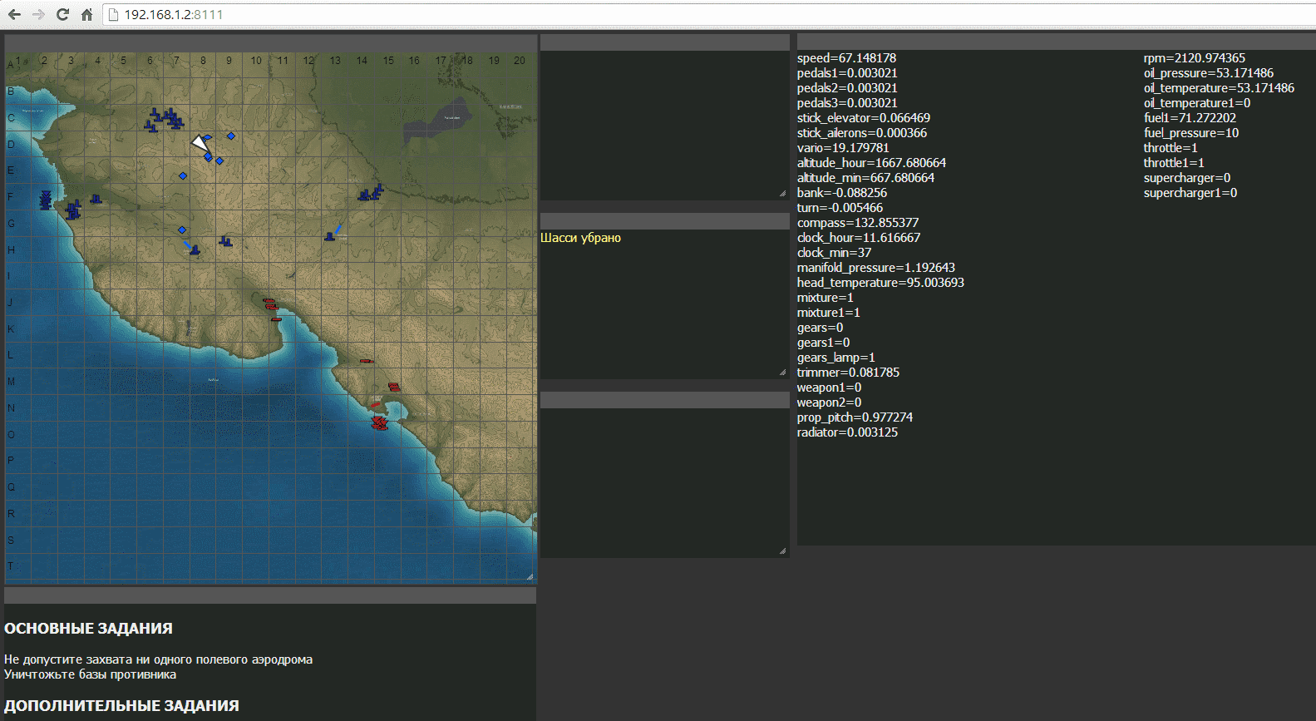Viewport: 1316px width, 721px height.
Task: Click the blue unit group near column 14 row F
Action: click(371, 192)
